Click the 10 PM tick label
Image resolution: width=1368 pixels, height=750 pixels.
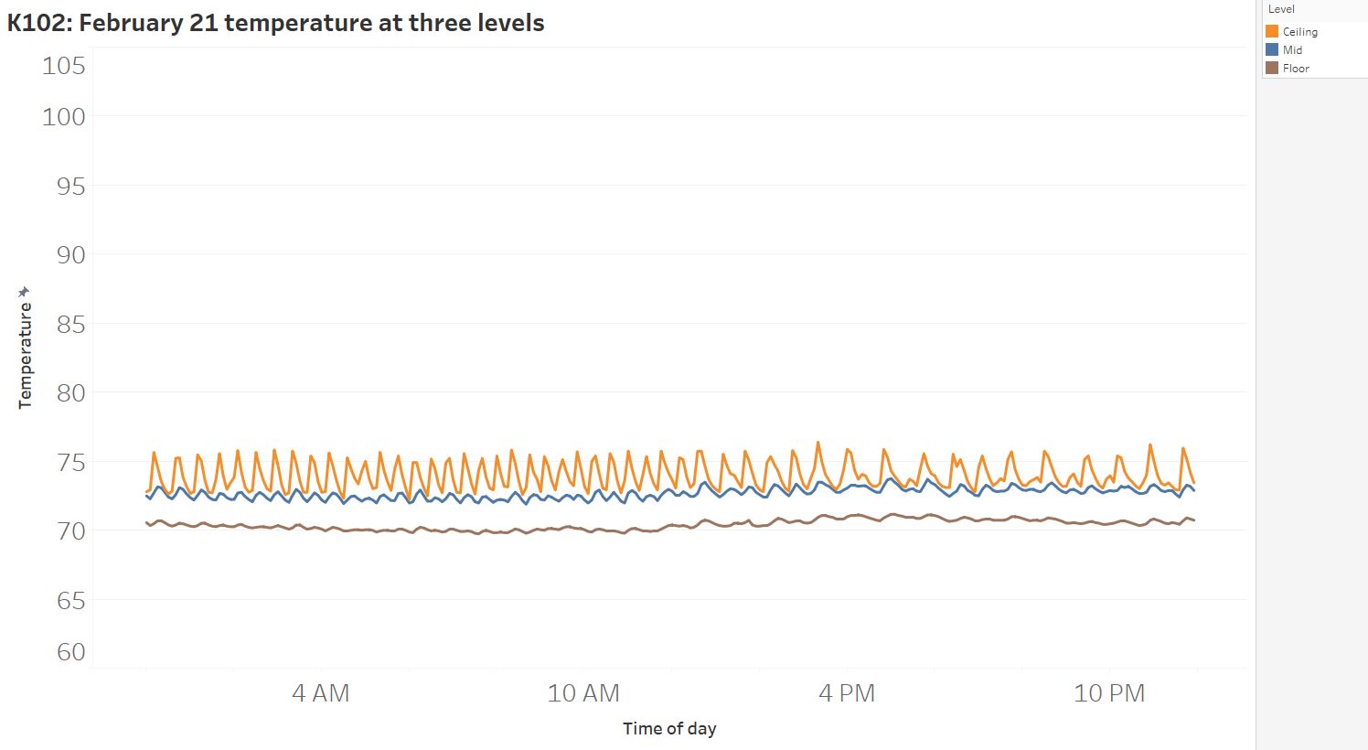1109,693
